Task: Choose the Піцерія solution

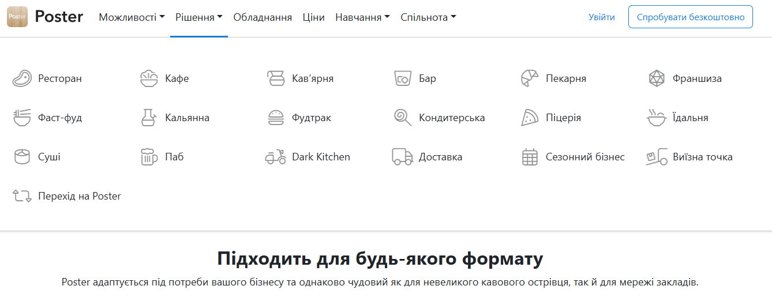Action: [564, 118]
